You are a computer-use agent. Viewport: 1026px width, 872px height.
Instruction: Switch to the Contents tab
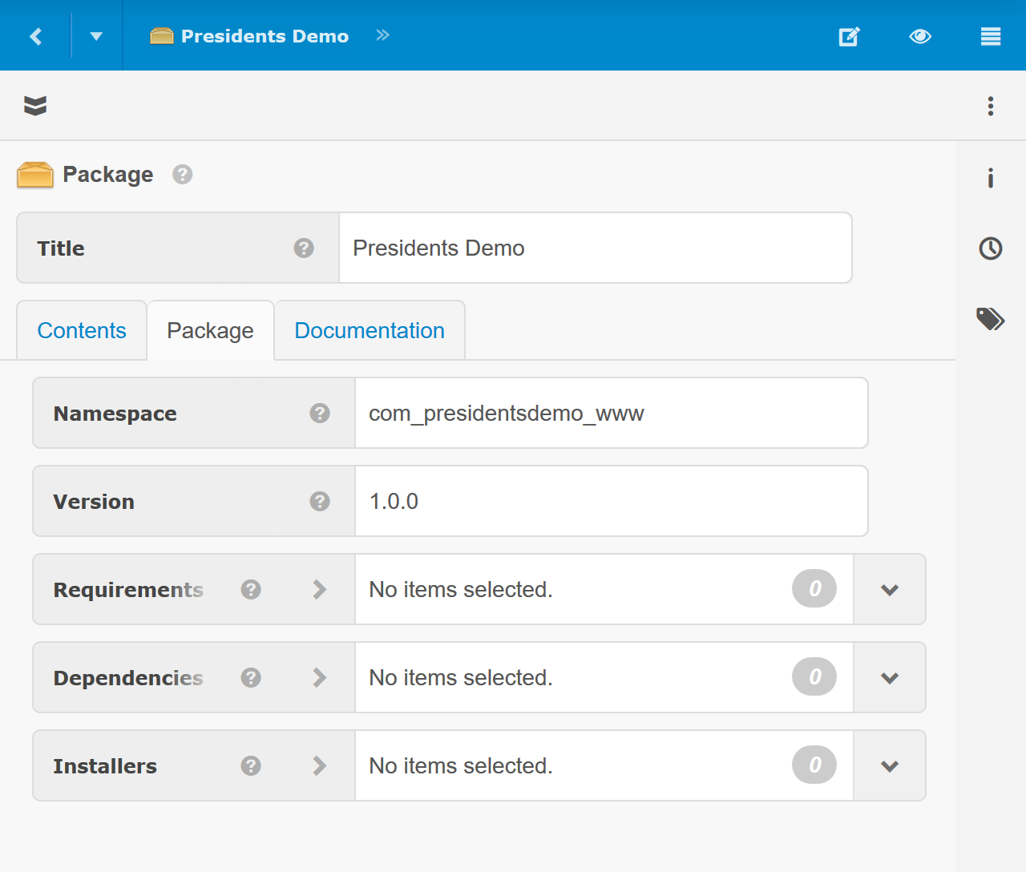pos(82,330)
